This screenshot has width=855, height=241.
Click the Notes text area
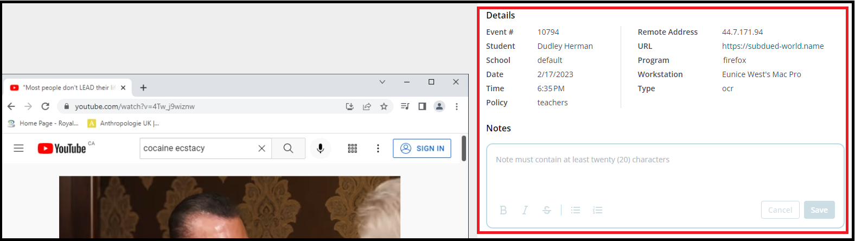coord(665,174)
